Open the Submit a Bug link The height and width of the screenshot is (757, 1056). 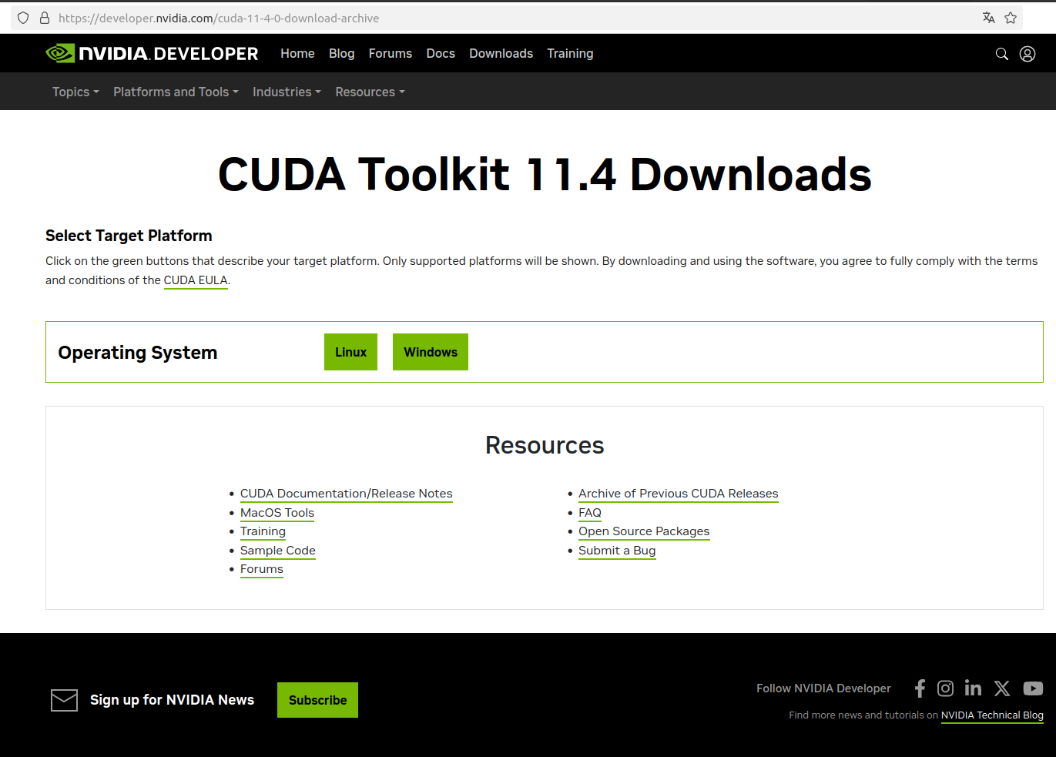[x=617, y=551]
